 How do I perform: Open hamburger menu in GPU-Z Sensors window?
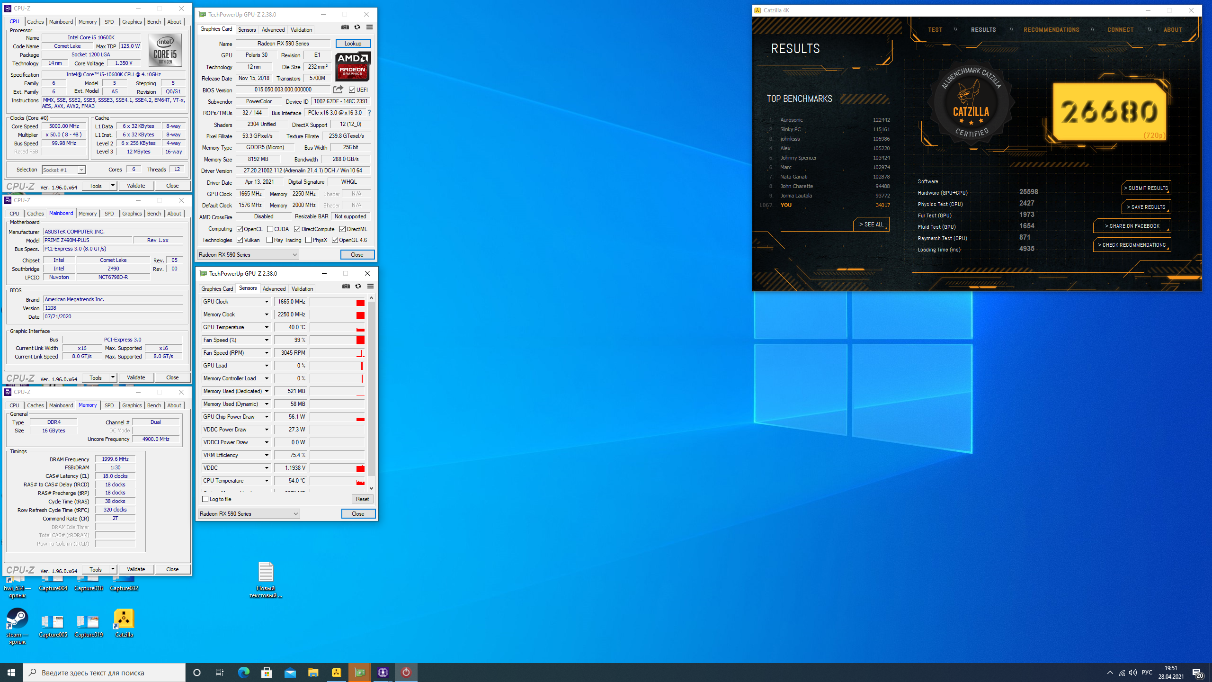tap(371, 287)
